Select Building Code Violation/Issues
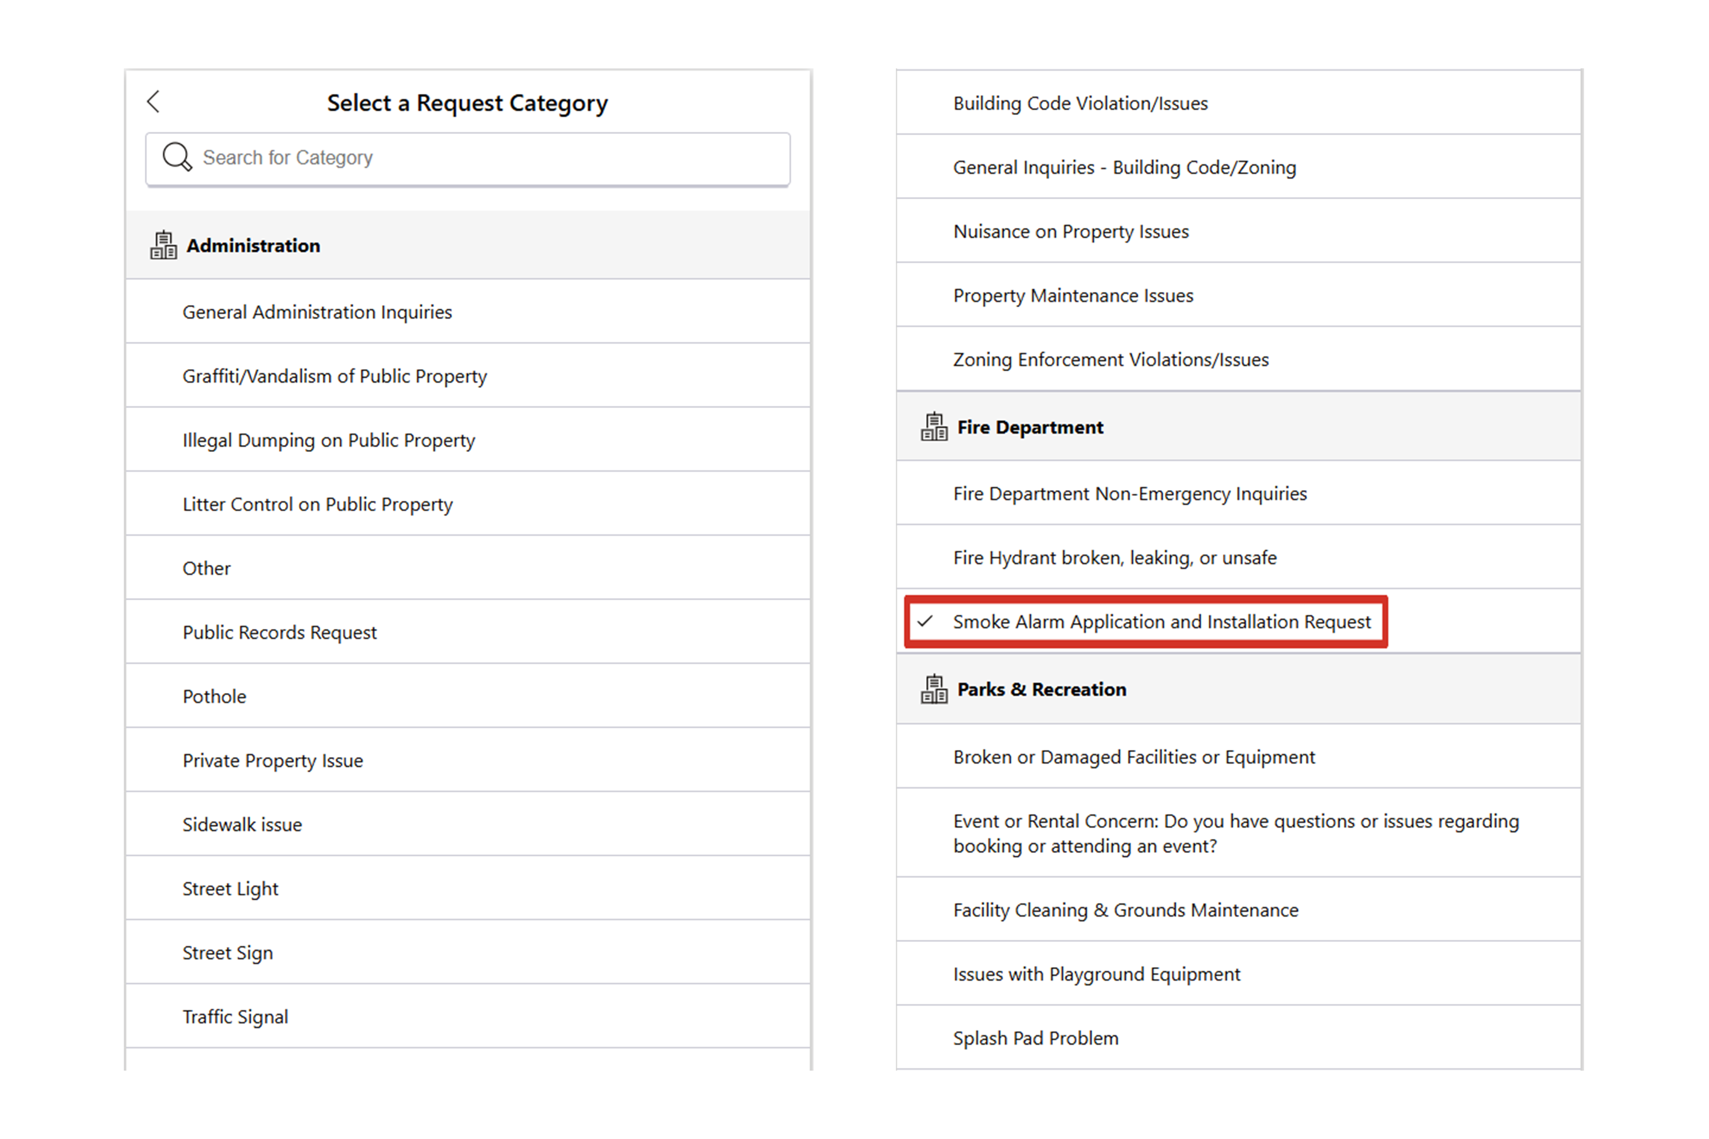 pyautogui.click(x=1080, y=104)
